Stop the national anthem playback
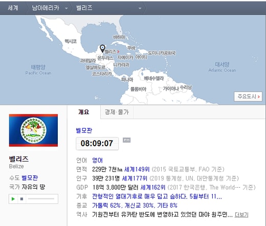Screen dimensions: 266x226 21,199
